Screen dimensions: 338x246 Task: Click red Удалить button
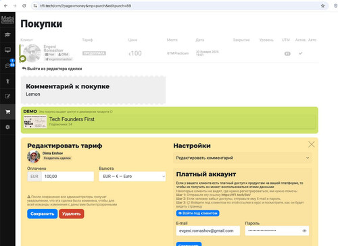(x=72, y=214)
